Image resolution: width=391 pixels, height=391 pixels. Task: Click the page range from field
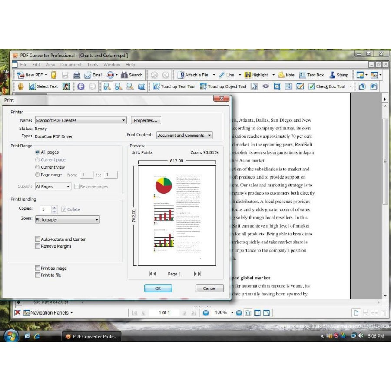tap(86, 175)
